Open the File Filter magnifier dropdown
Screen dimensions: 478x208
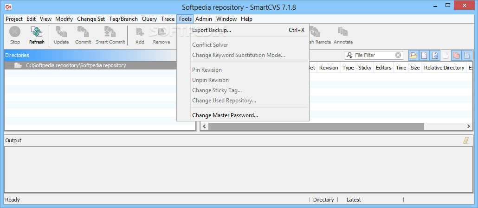point(349,55)
